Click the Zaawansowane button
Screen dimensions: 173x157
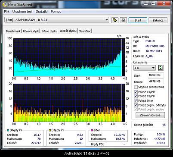(x=150, y=115)
